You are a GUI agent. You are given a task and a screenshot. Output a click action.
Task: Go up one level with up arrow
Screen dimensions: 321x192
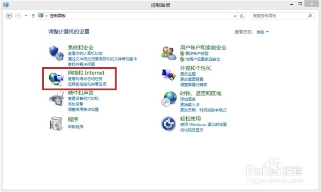pyautogui.click(x=33, y=15)
